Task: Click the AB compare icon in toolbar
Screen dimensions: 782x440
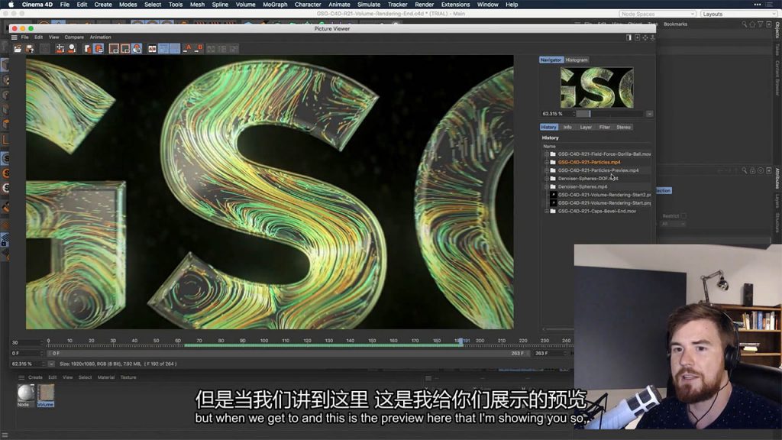Action: [x=152, y=48]
